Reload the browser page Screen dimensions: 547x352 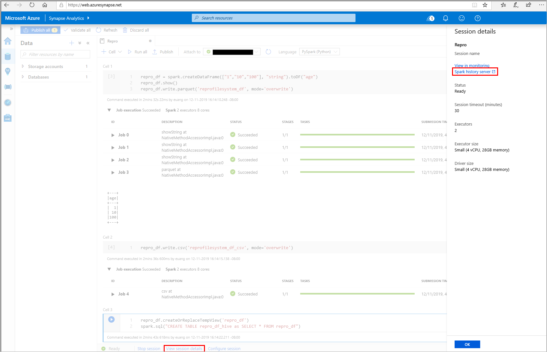pyautogui.click(x=32, y=5)
